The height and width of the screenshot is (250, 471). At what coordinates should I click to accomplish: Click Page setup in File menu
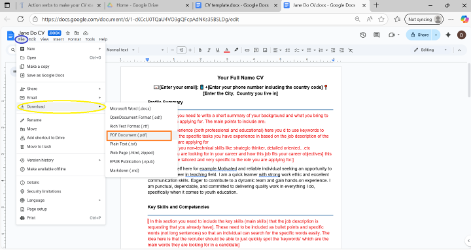pyautogui.click(x=60, y=210)
